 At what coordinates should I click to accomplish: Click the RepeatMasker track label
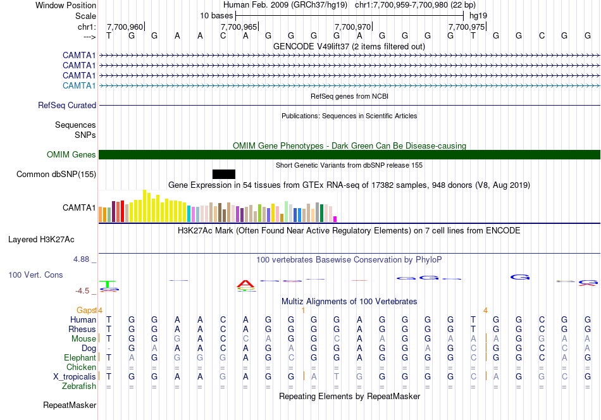tap(70, 405)
